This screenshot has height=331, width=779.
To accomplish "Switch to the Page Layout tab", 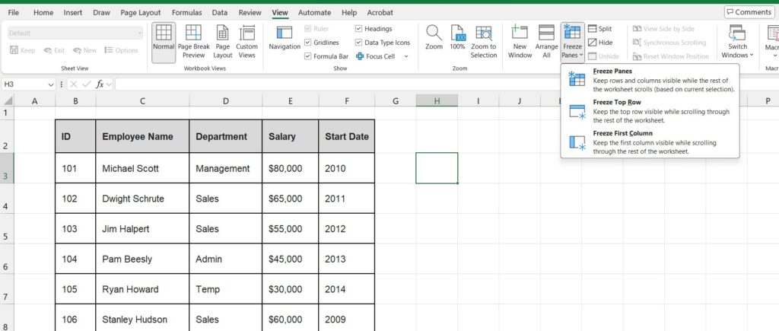I will [x=141, y=12].
